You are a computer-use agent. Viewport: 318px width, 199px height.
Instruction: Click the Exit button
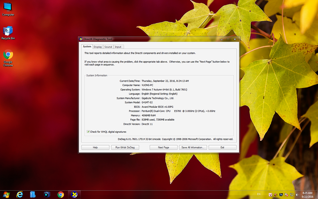point(222,148)
